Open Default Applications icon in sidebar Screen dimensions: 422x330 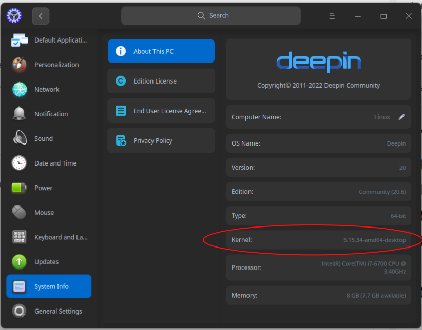pos(20,40)
